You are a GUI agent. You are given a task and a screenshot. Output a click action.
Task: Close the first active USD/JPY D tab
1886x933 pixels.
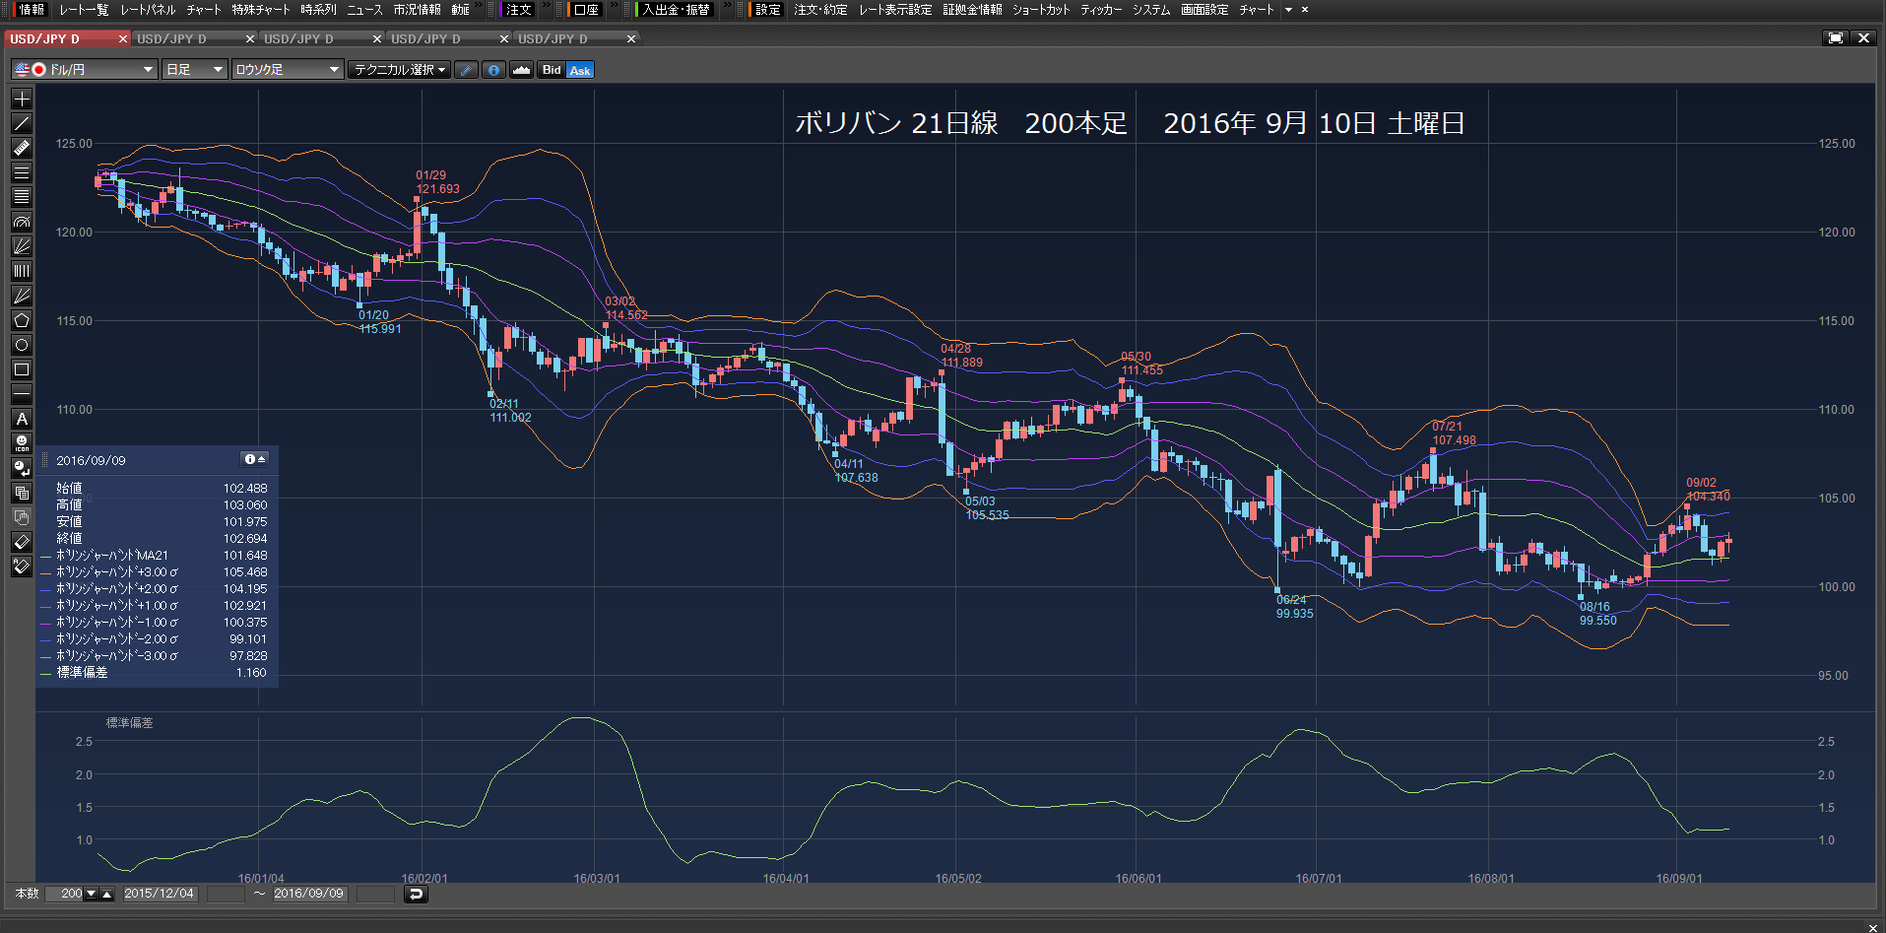(123, 38)
